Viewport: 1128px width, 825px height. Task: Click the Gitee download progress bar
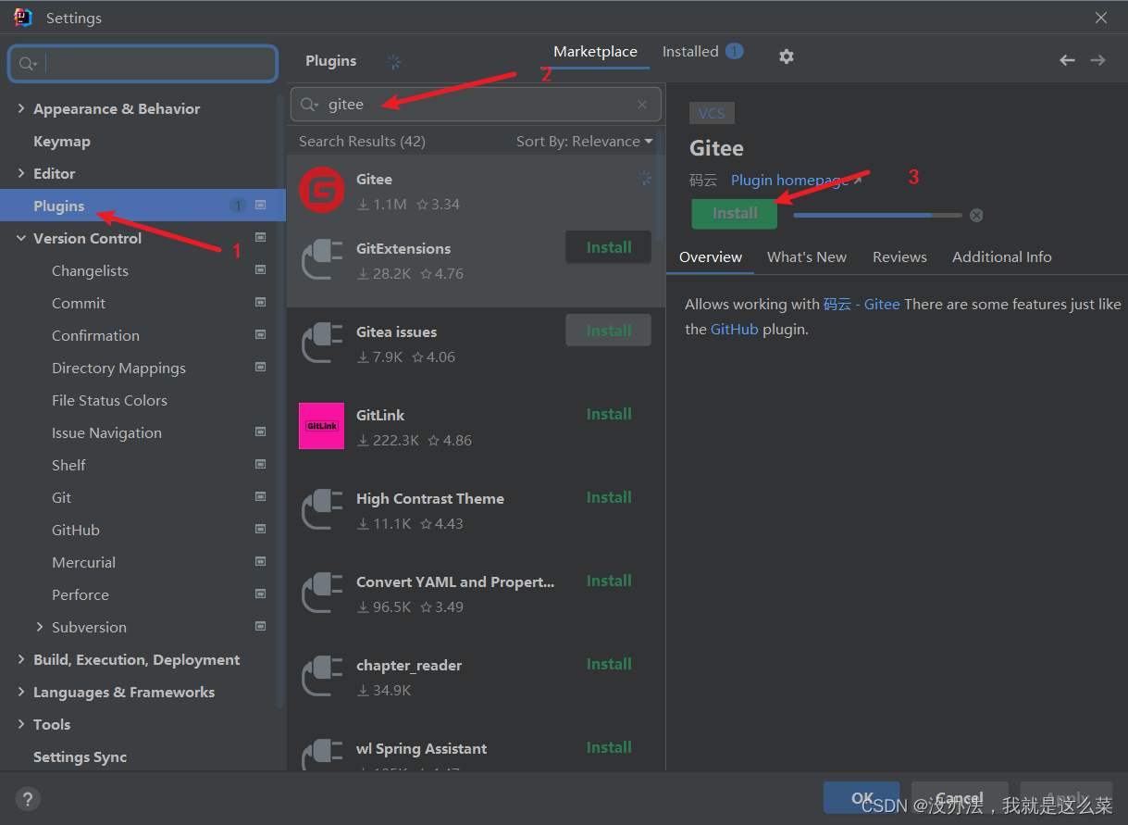(877, 215)
